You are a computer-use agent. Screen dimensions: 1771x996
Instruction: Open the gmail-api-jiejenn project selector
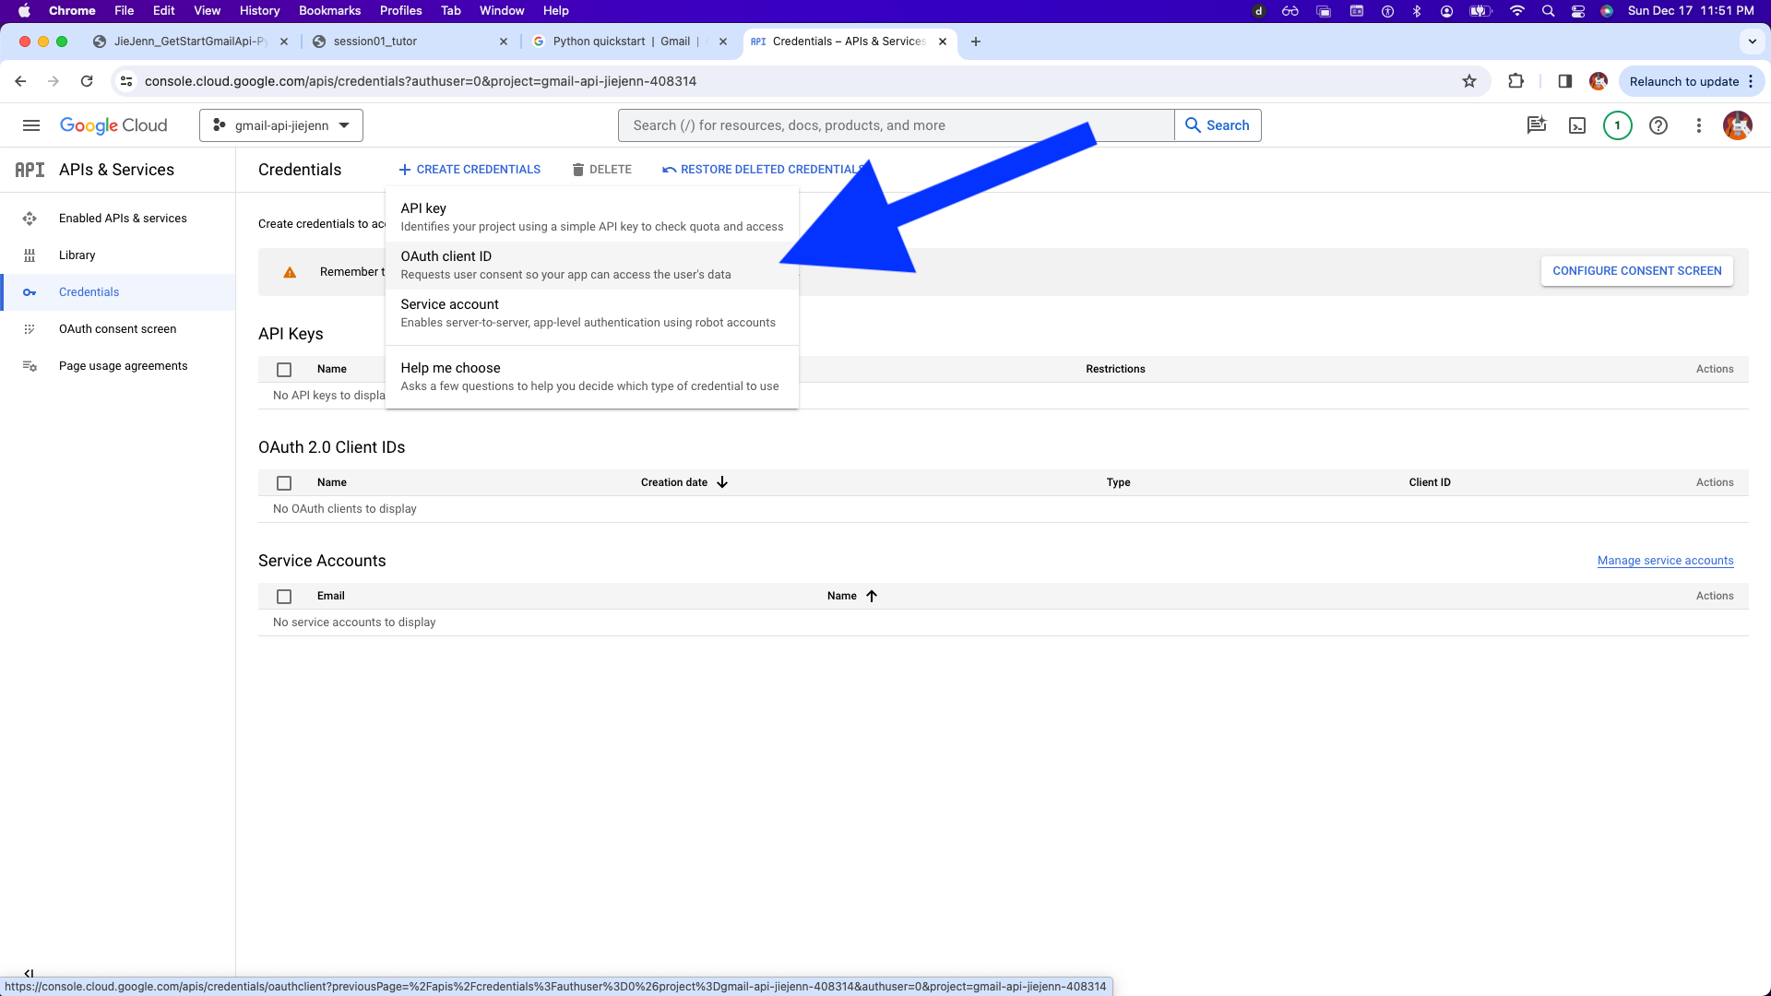point(281,125)
